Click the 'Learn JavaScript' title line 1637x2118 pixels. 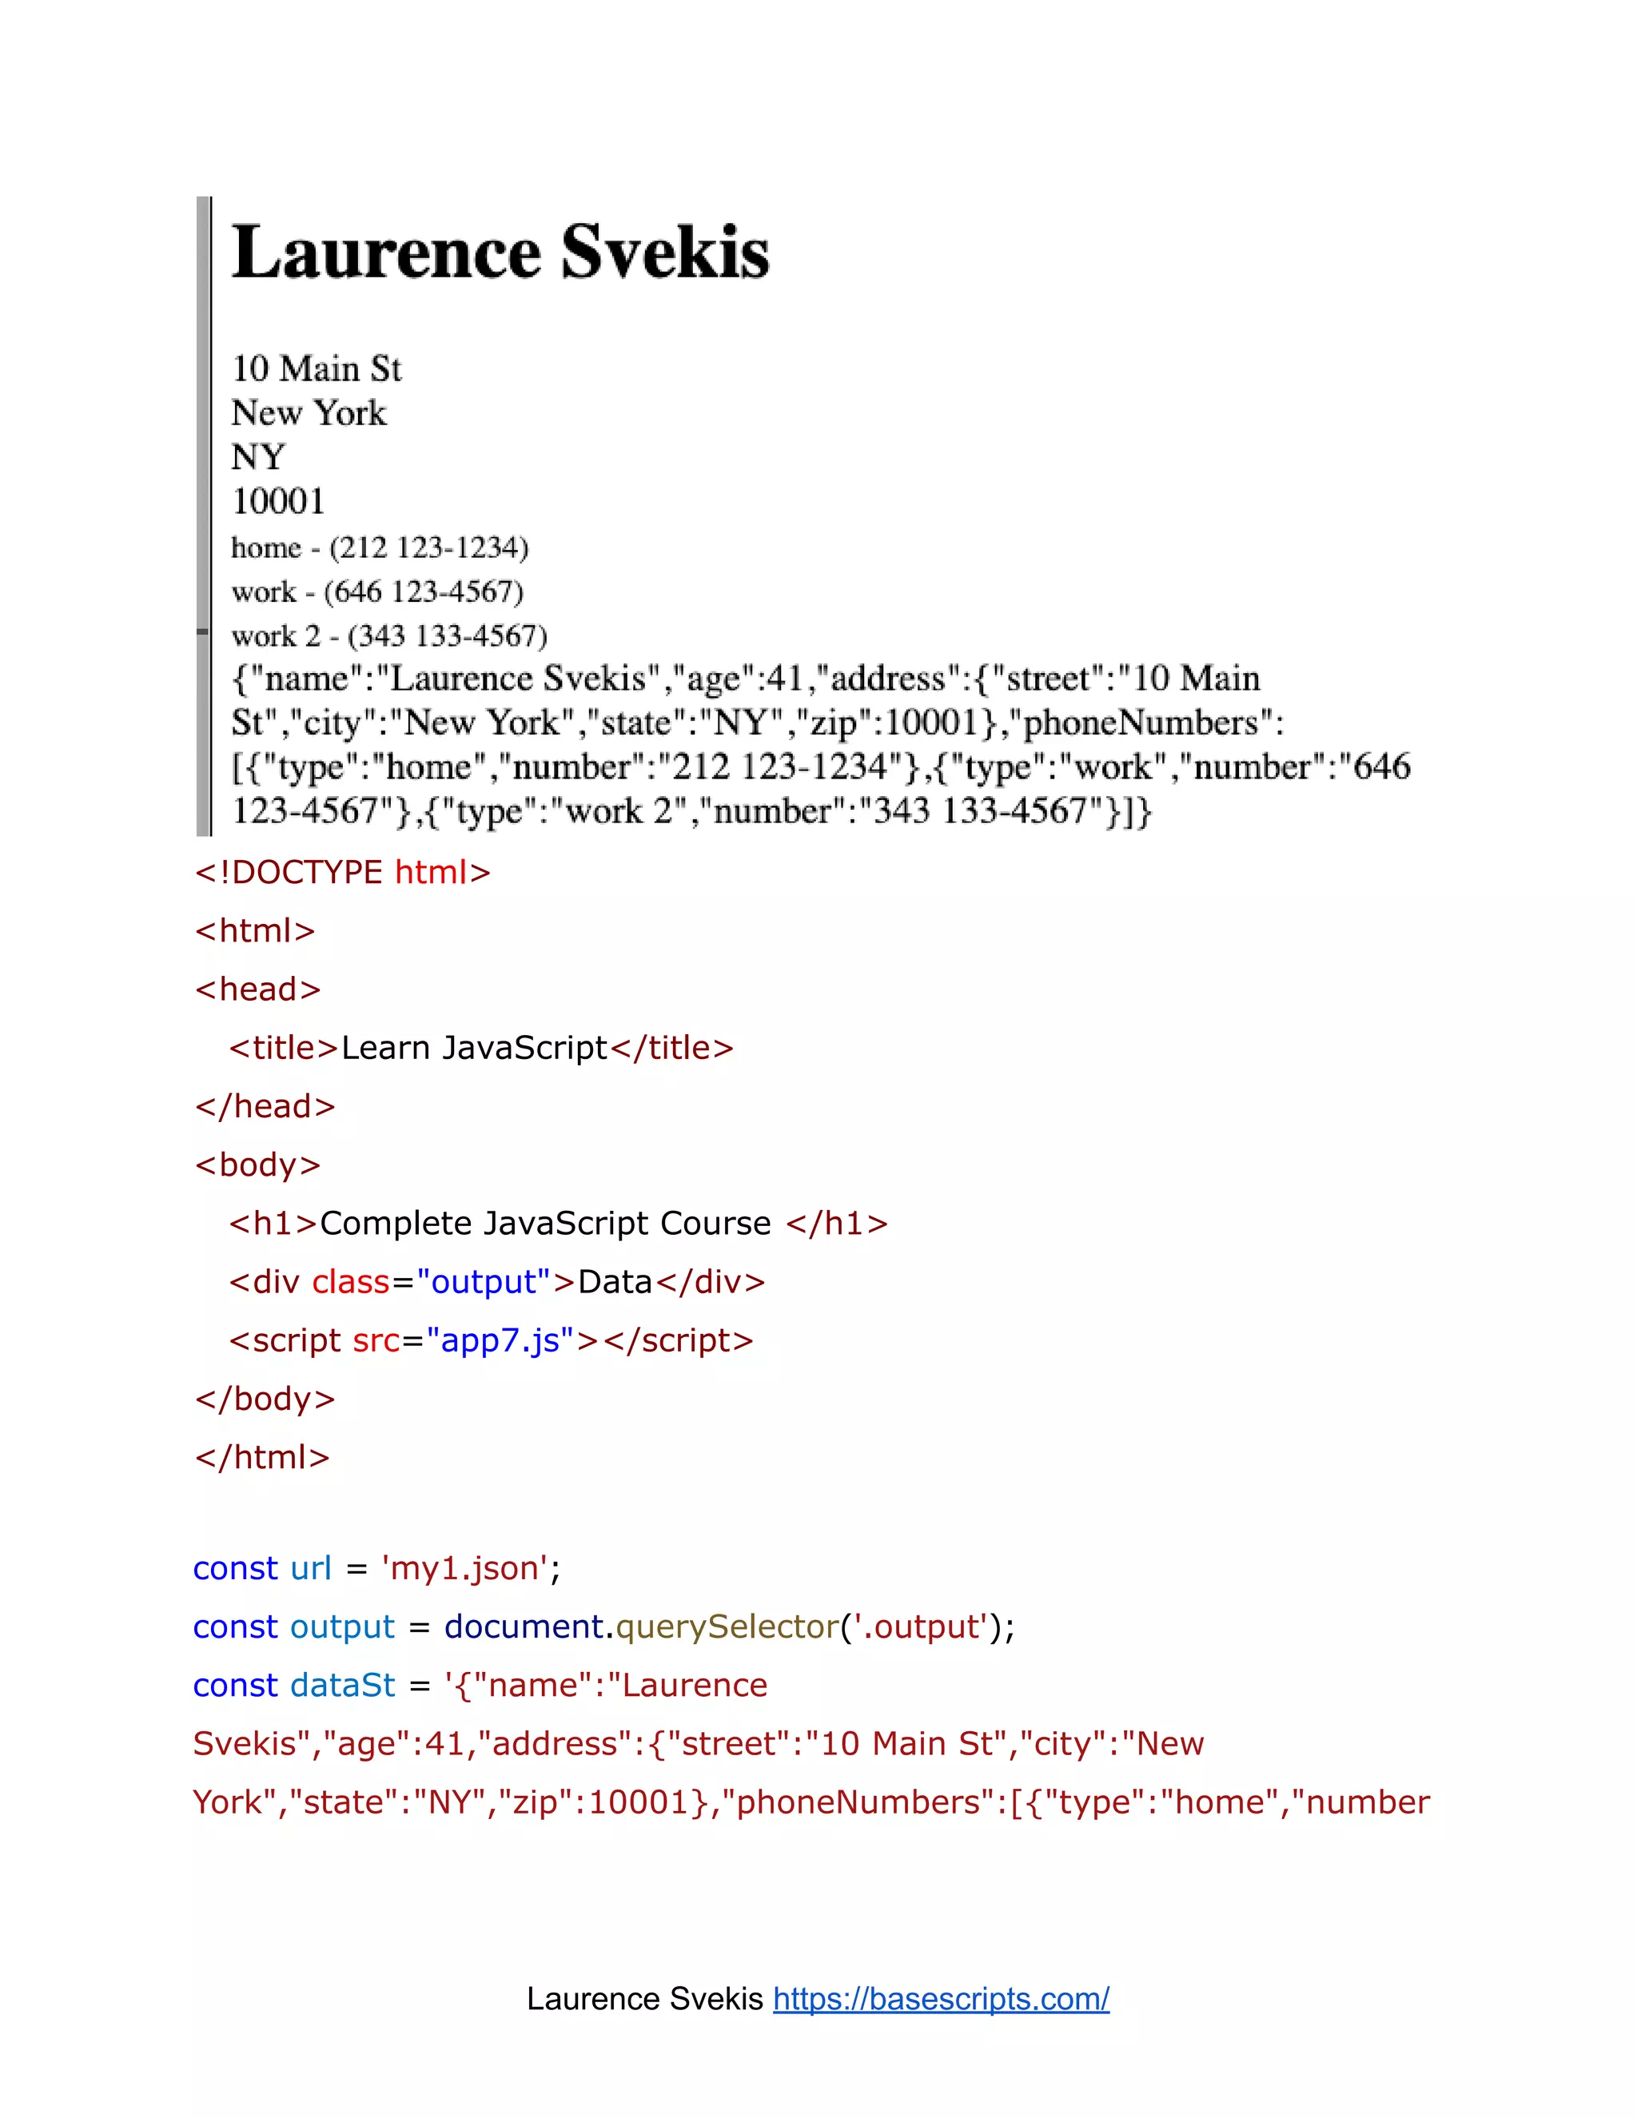click(481, 1049)
